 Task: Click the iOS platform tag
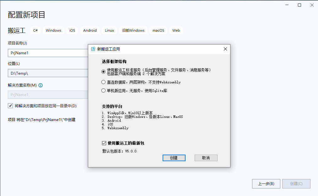(x=72, y=30)
